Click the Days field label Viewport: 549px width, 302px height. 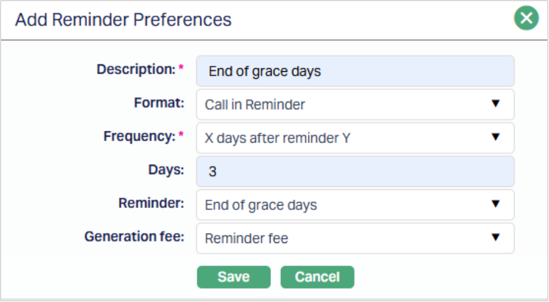click(166, 170)
